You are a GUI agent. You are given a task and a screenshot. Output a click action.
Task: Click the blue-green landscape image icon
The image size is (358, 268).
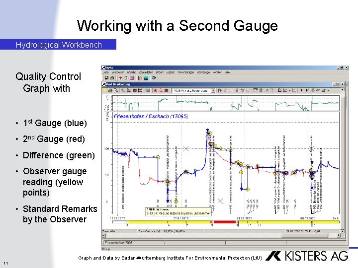[146, 78]
